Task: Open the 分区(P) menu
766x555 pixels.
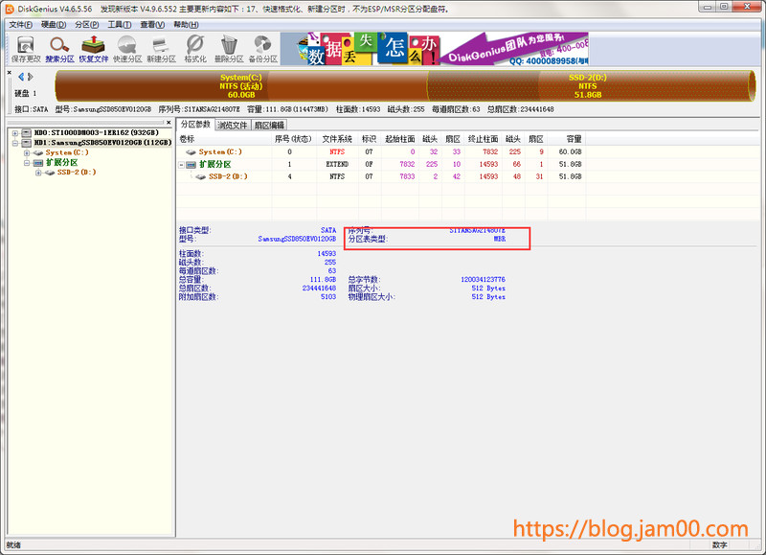Action: pos(86,24)
